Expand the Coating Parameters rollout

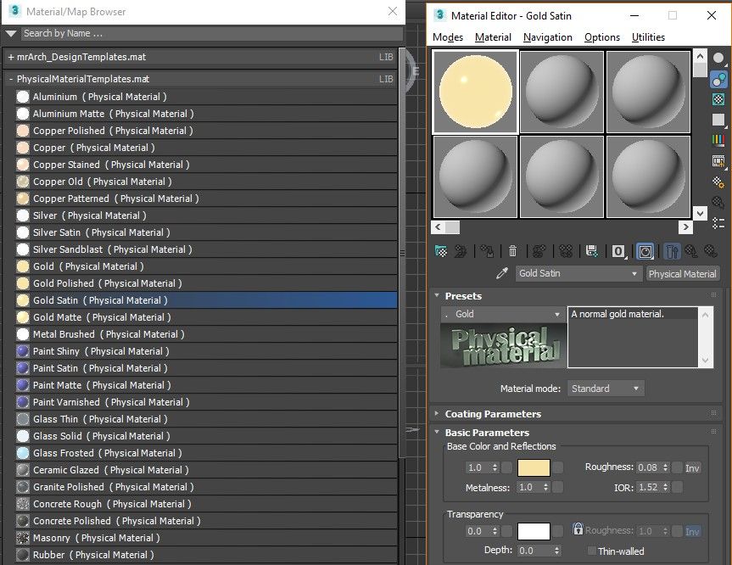[x=493, y=414]
